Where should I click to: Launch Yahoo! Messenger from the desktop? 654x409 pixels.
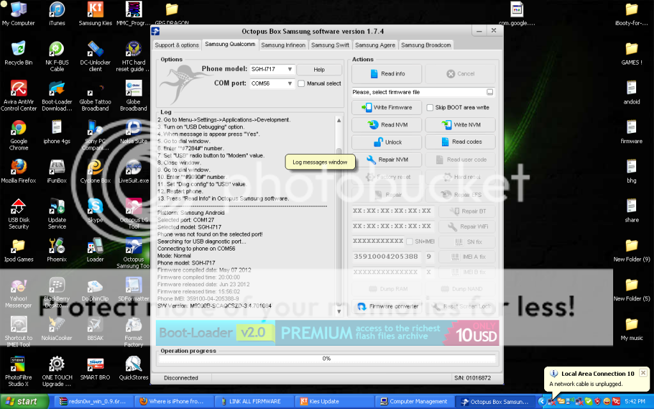[19, 293]
